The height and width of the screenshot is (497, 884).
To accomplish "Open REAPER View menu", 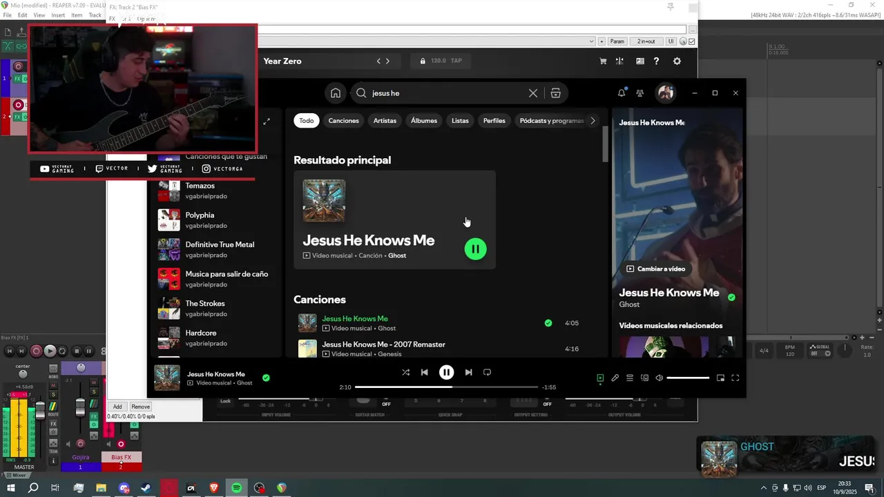I will pyautogui.click(x=39, y=15).
